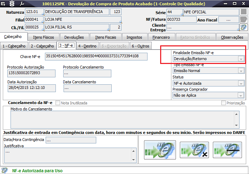
Task: Click the Ano Fiscal field
Action: tap(229, 20)
